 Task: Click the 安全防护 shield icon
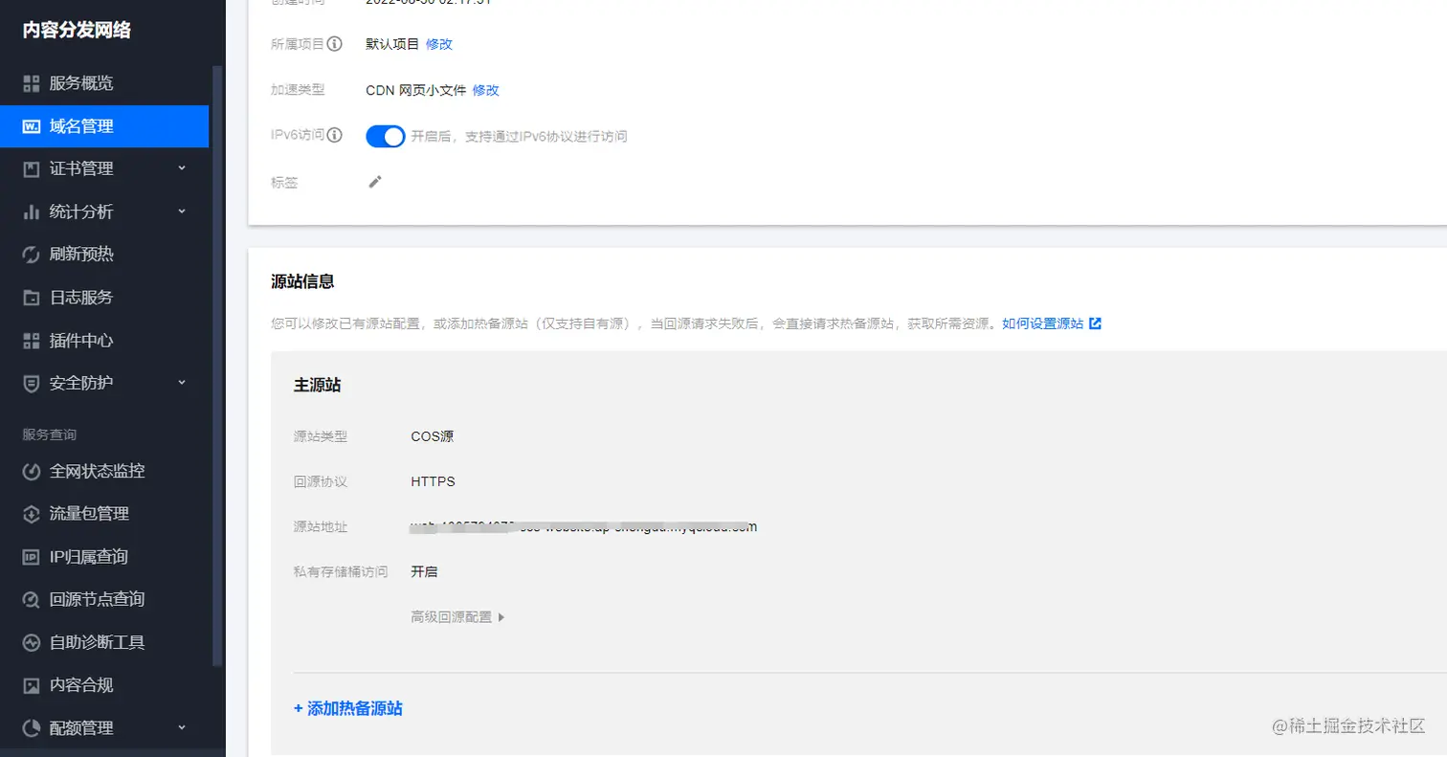pyautogui.click(x=32, y=383)
